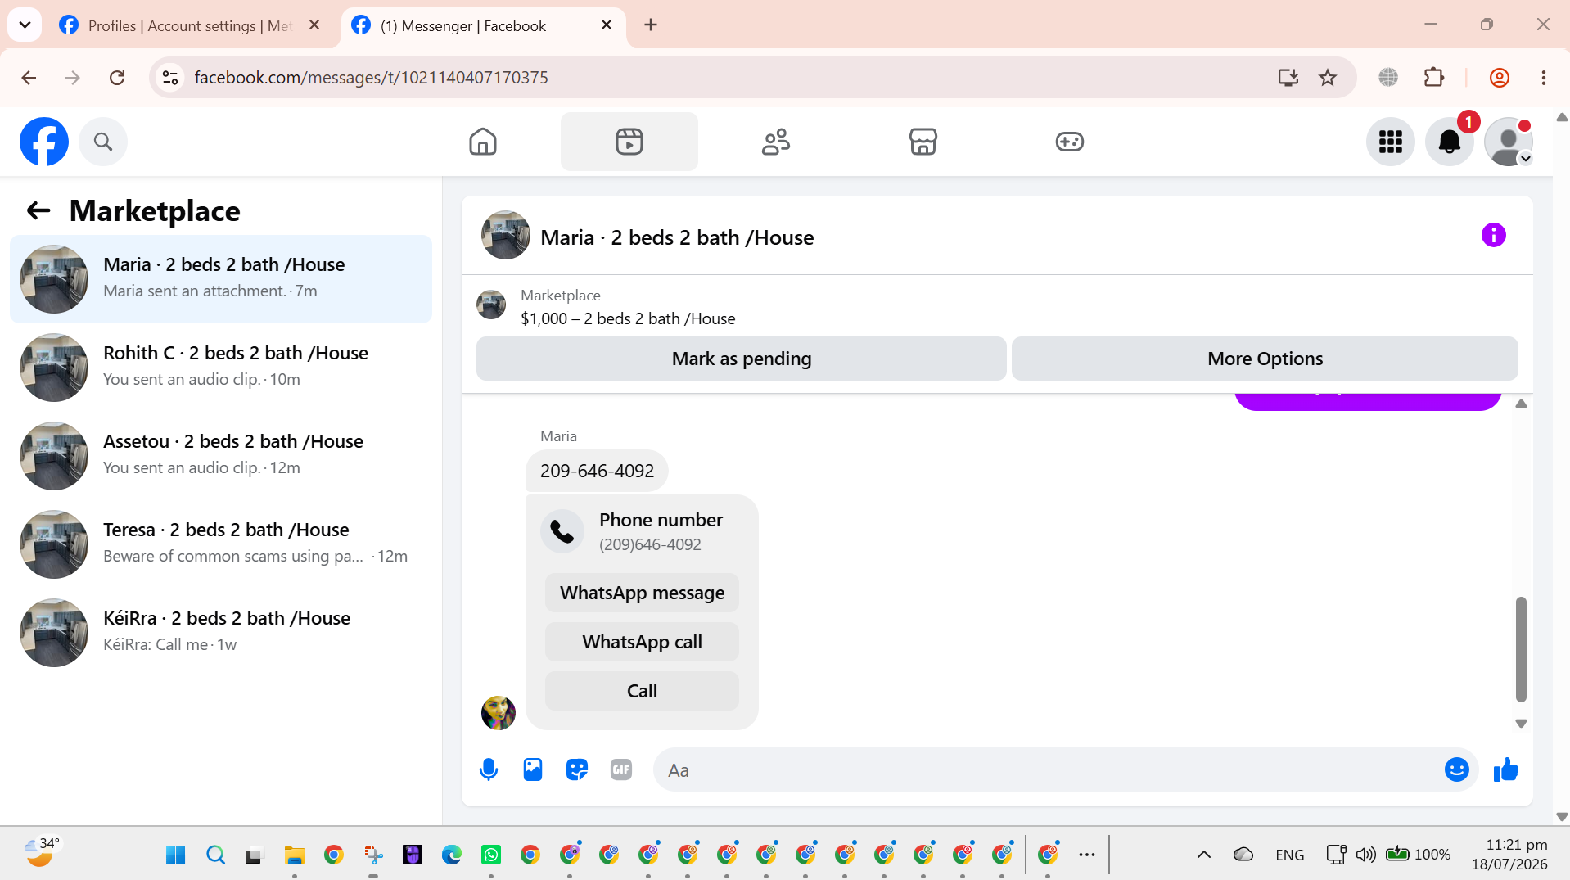
Task: Attach a photo using the image icon
Action: tap(533, 769)
